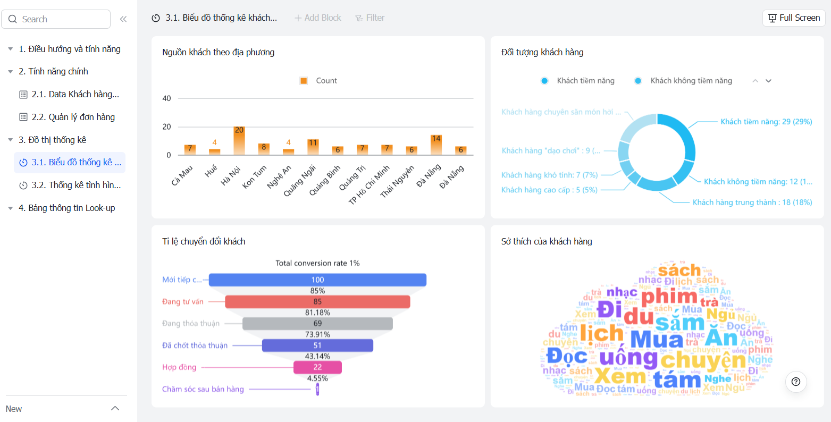The image size is (831, 422).
Task: Click the table icon beside 2.1. Data Khách hàng
Action: (23, 94)
